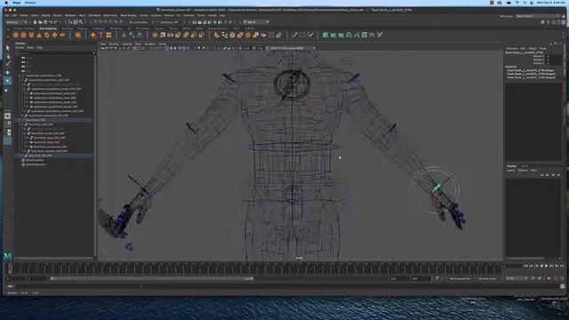
Task: Go to the start of the playback range
Action: (526, 267)
